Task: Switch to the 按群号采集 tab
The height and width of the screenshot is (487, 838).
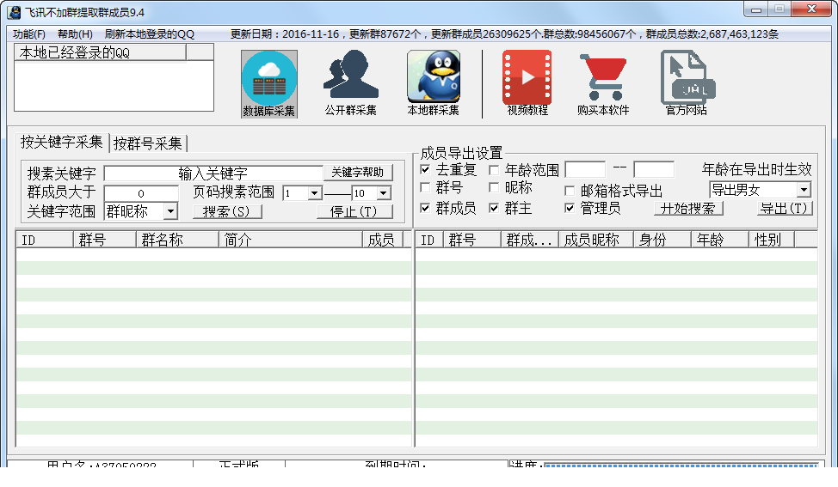Action: coord(148,143)
